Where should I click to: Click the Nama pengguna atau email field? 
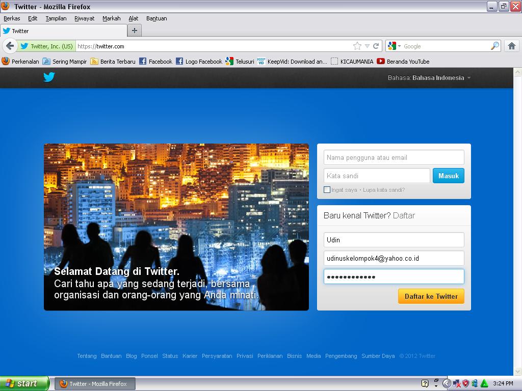coord(394,157)
